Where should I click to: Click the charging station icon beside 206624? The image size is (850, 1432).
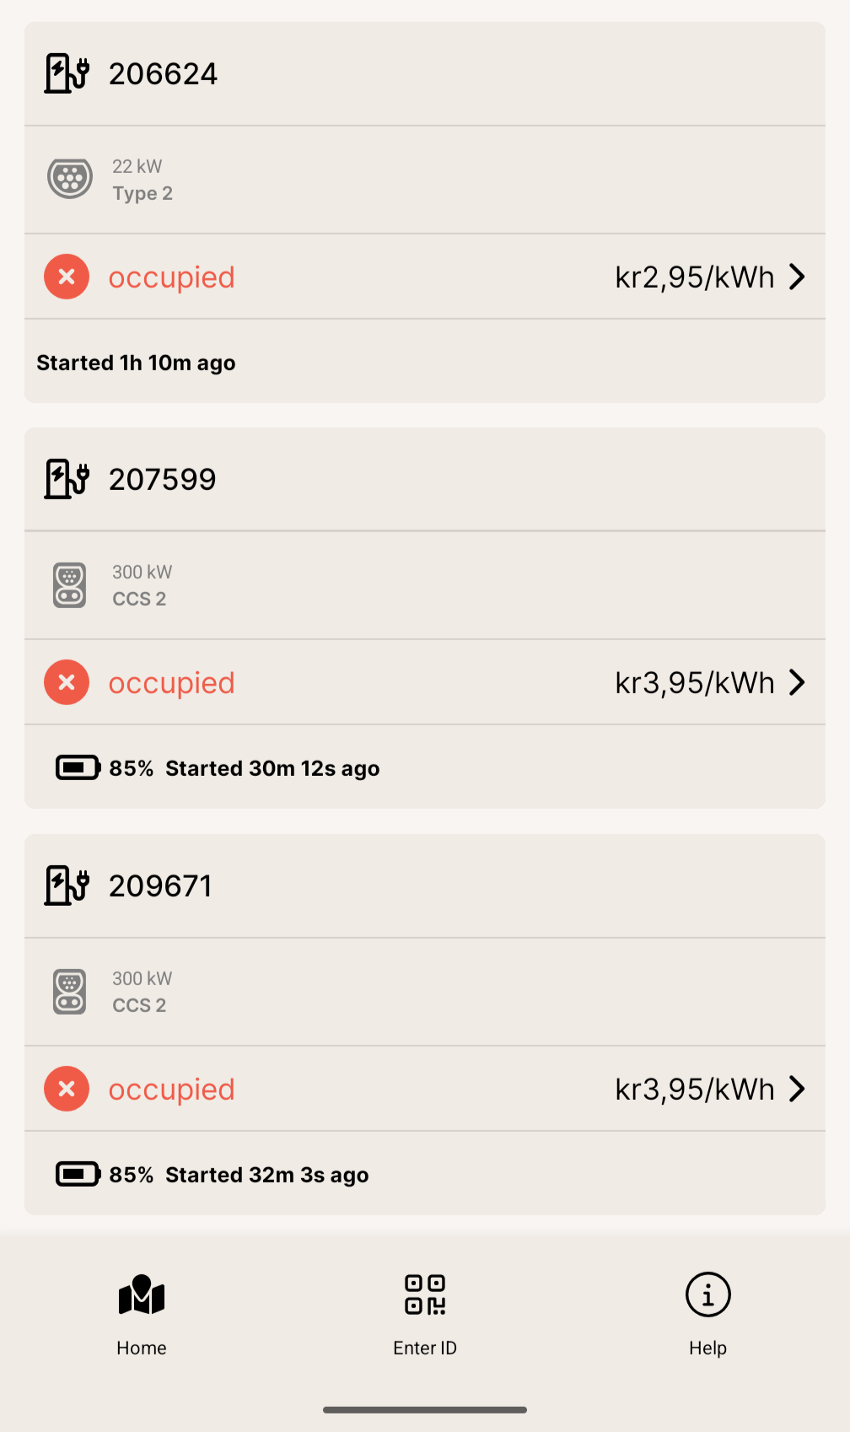click(x=67, y=73)
